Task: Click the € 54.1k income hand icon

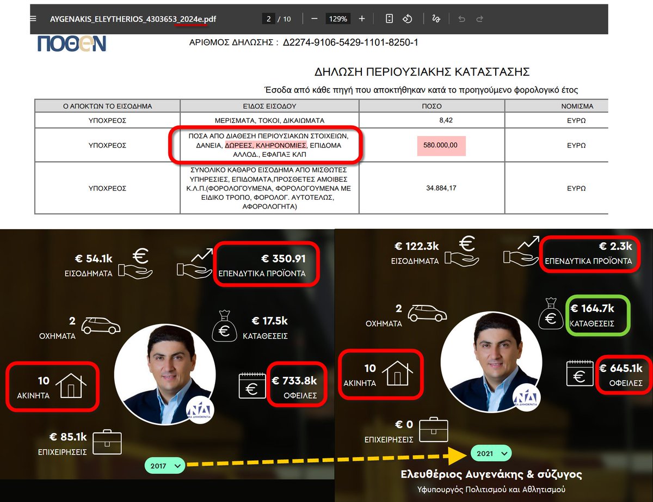Action: click(137, 262)
